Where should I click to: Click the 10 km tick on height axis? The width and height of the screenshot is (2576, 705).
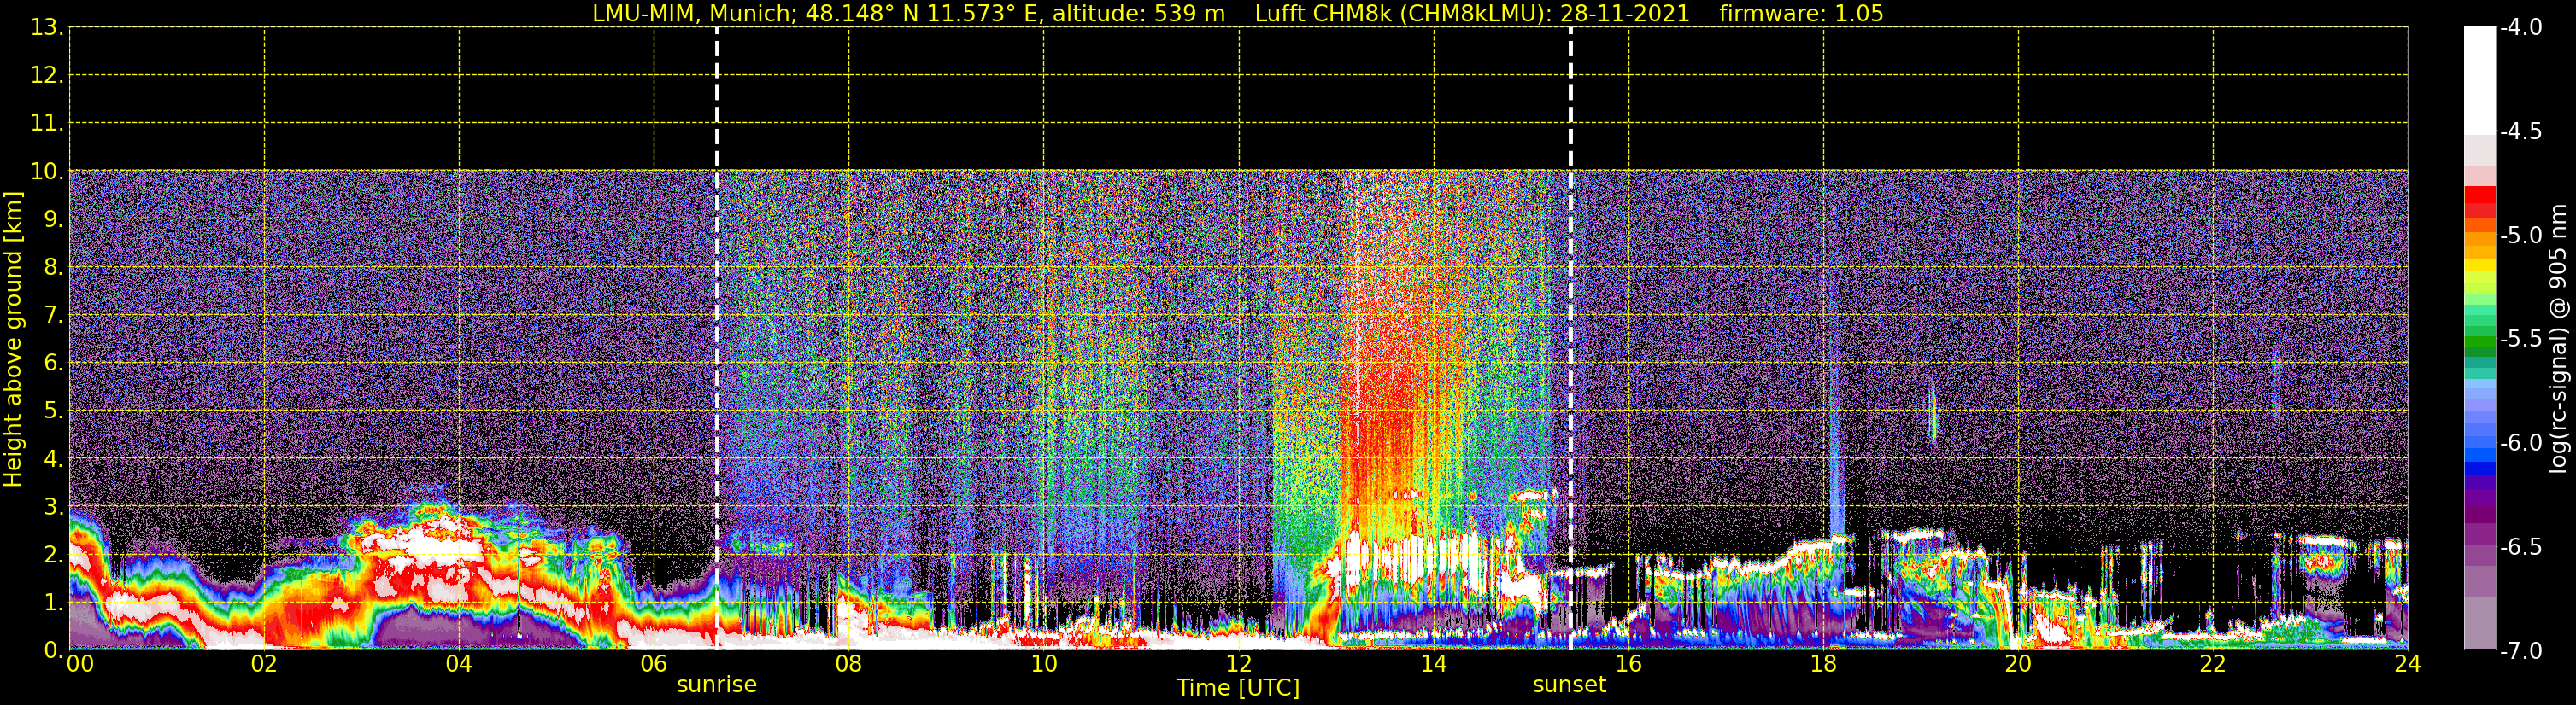pyautogui.click(x=45, y=172)
